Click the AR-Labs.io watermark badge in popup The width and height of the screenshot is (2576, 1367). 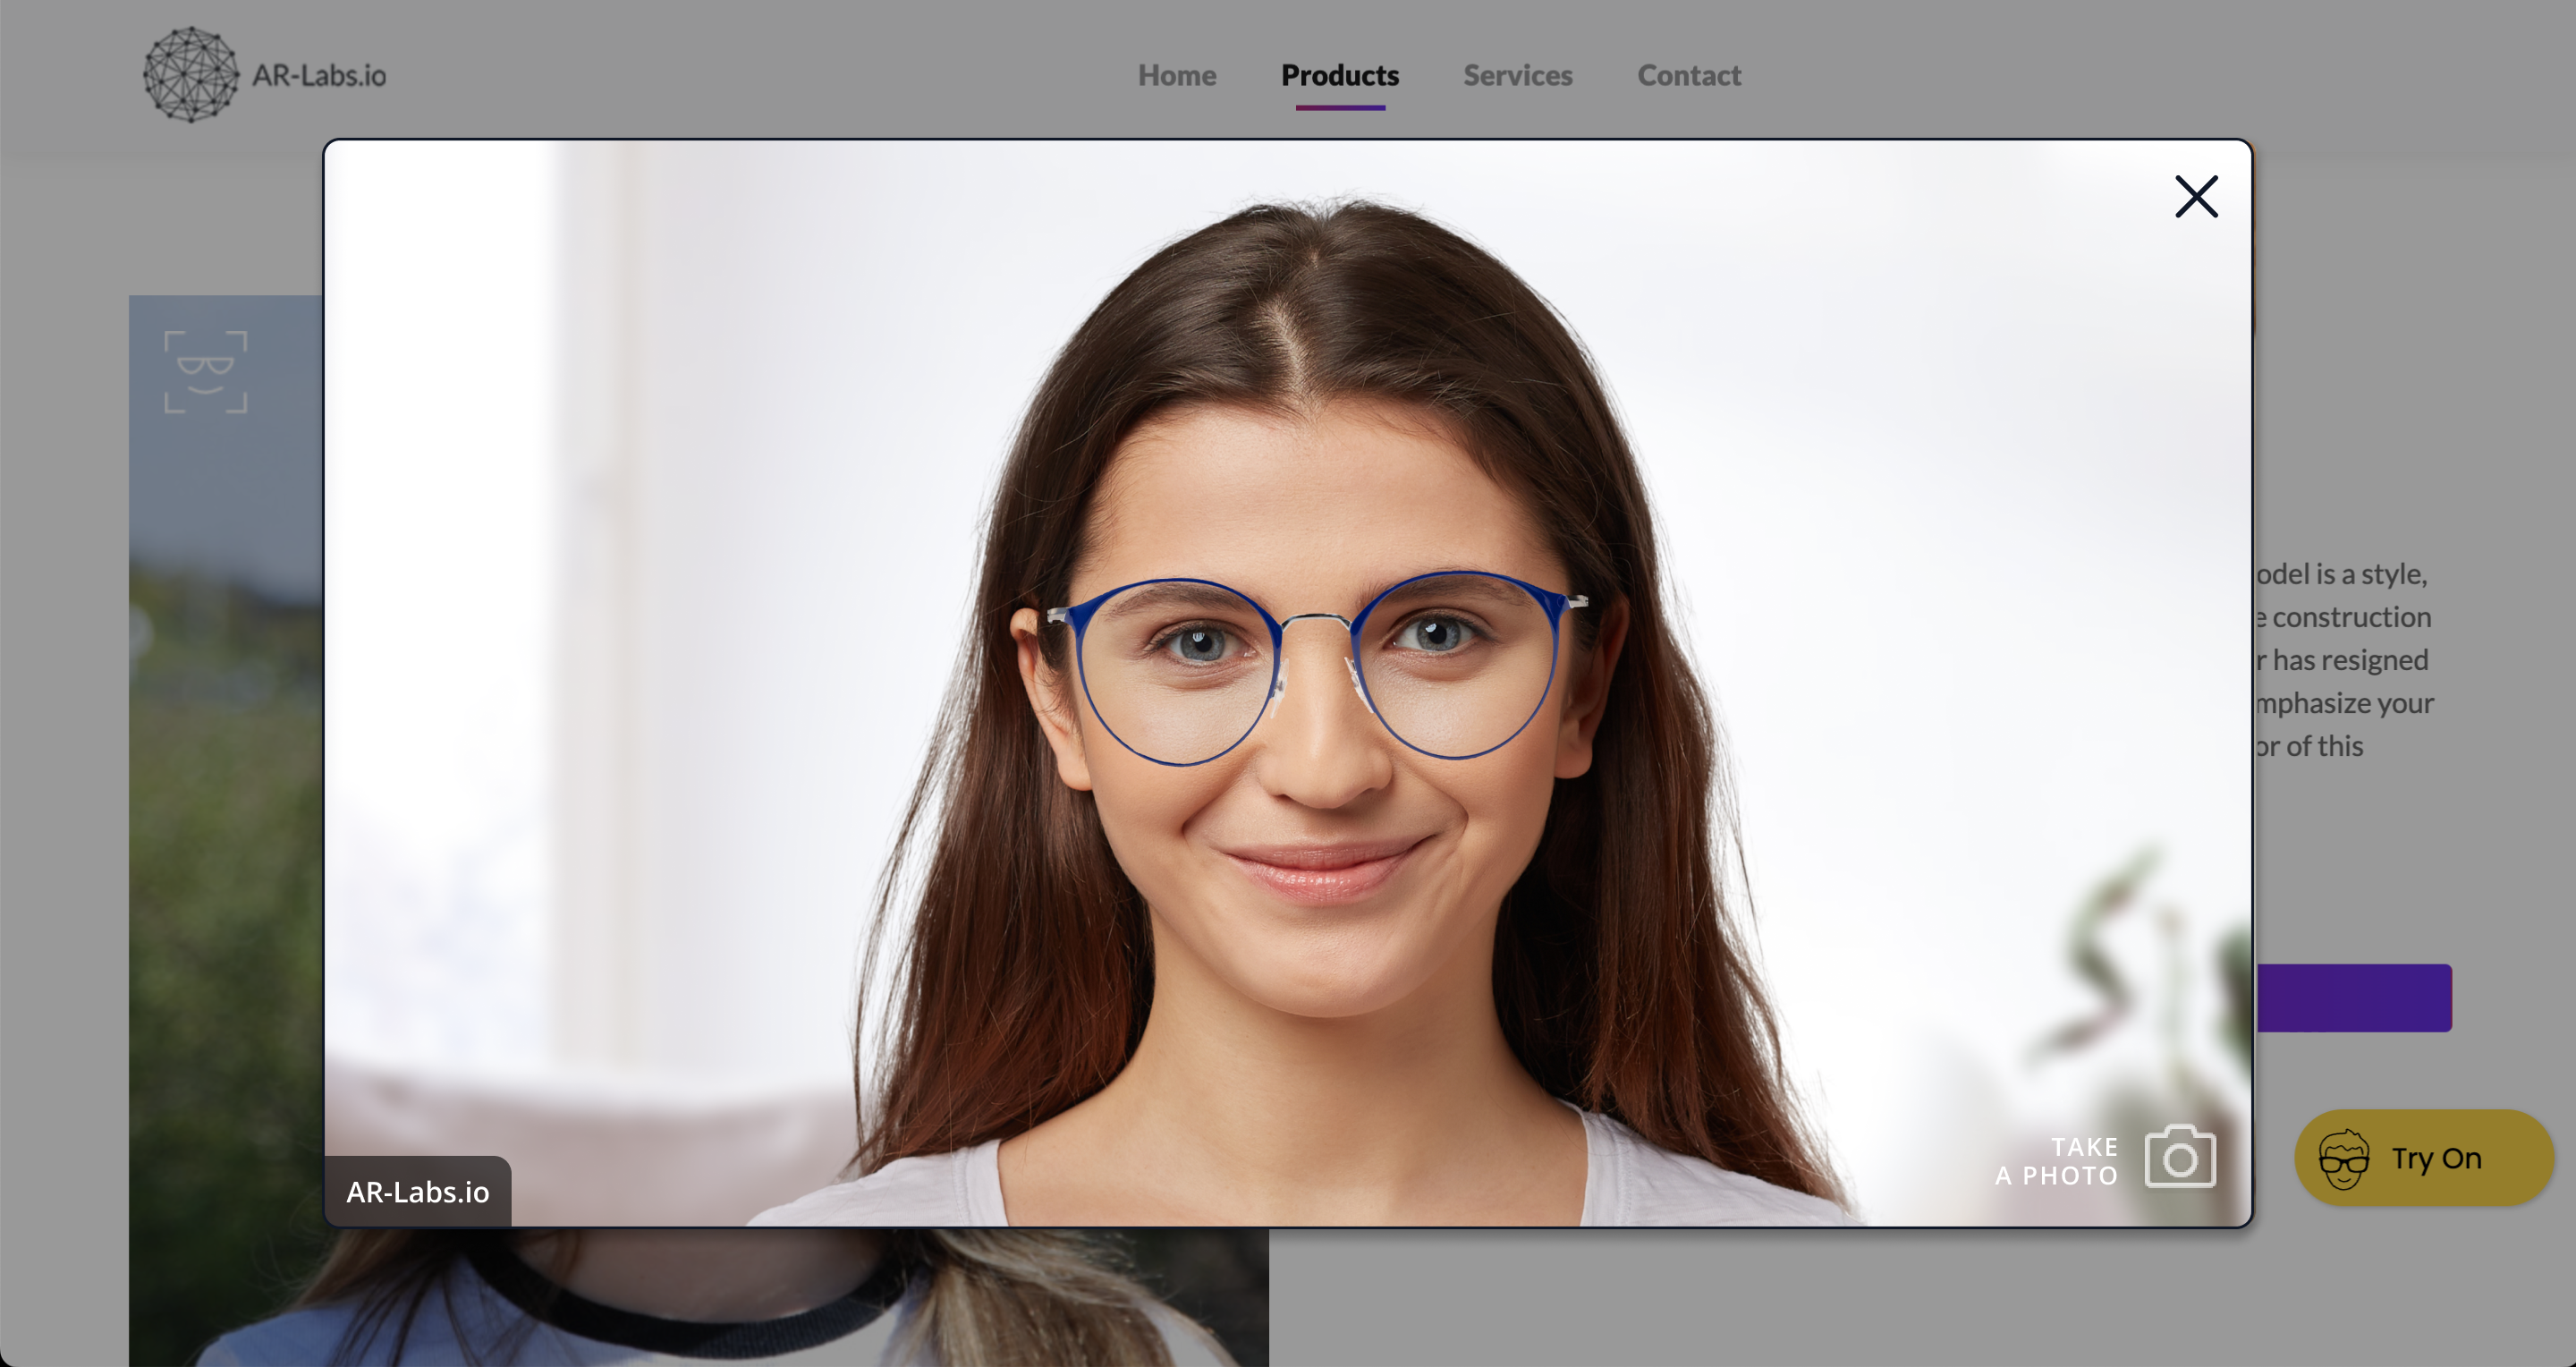[x=417, y=1191]
